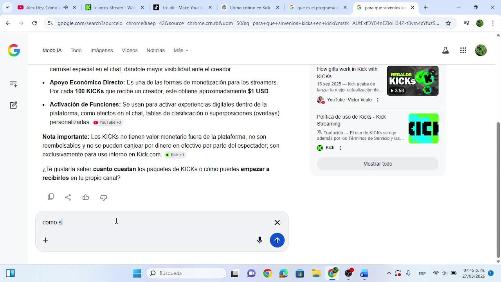Open options for the Kick source
This screenshot has width=501, height=282.
pos(340,148)
